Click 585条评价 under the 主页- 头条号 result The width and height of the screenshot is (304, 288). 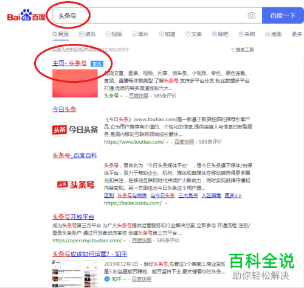pos(165,96)
